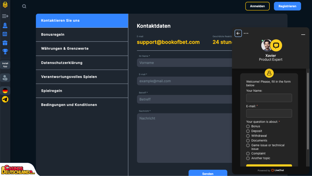
Task: Open the Bonusregeln menu item
Action: [x=82, y=34]
